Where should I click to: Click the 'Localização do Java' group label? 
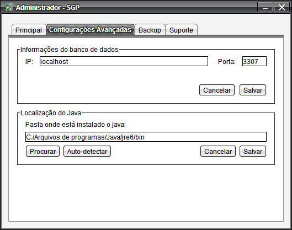[x=51, y=113]
